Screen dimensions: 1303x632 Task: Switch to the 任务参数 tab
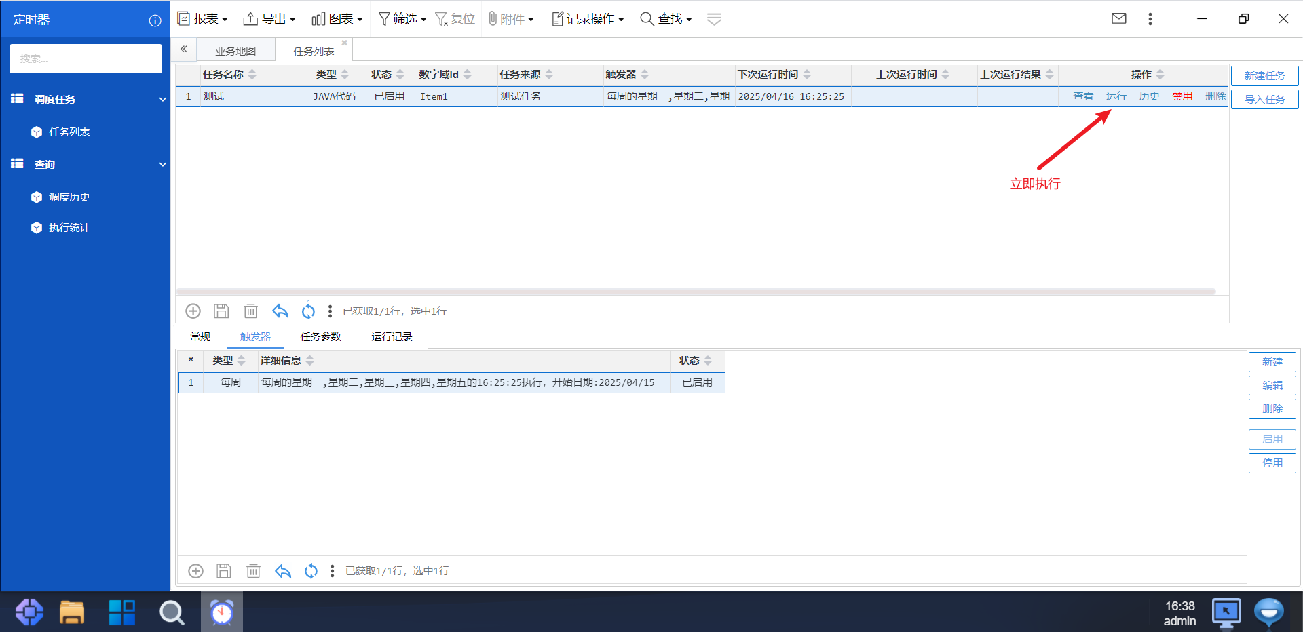(x=320, y=337)
